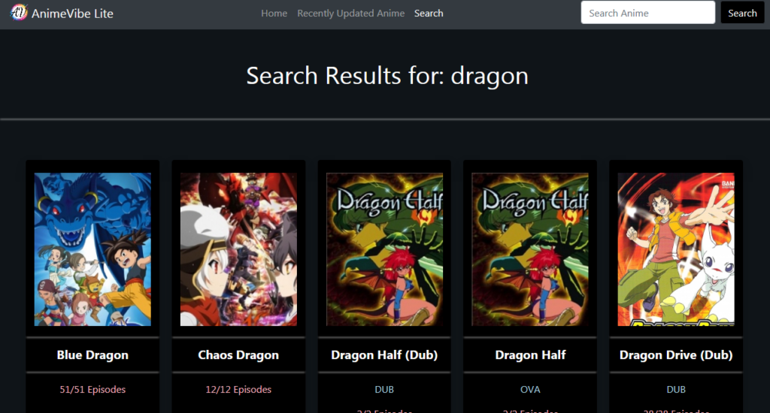This screenshot has width=770, height=413.
Task: Select the Dragon Half (Dub) title
Action: (x=384, y=354)
